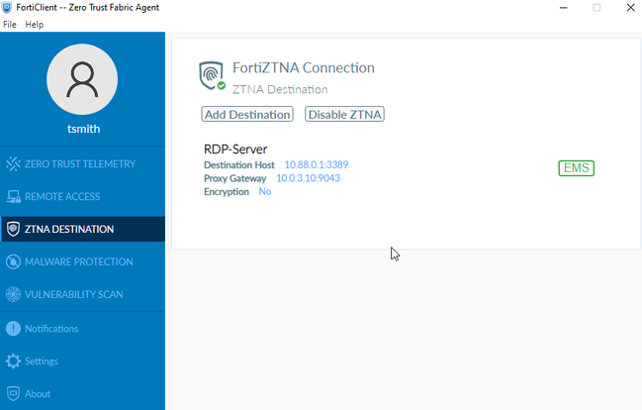Click the ZTNA Destination shield icon

(13, 229)
